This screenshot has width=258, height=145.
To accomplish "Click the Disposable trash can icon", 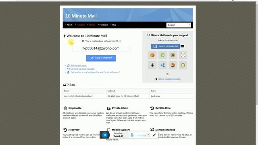I will tap(65, 108).
